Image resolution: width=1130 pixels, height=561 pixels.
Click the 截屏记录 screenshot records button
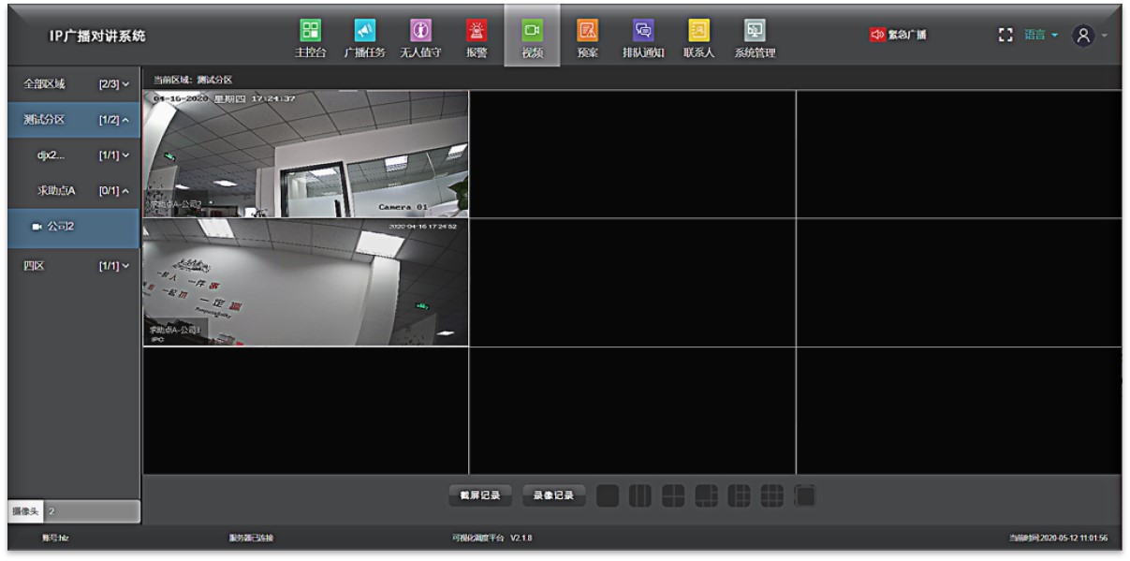481,495
